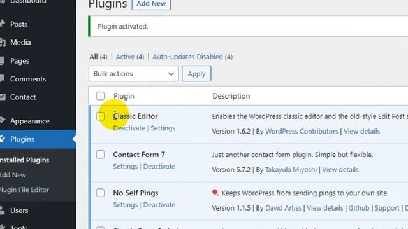Image resolution: width=408 pixels, height=229 pixels.
Task: Click the red icon in the No Self Pings description
Action: 215,192
